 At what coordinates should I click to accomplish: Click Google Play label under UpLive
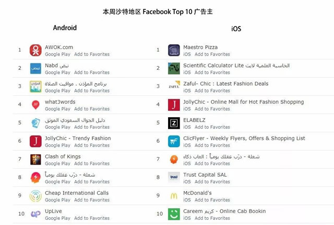[57, 218]
